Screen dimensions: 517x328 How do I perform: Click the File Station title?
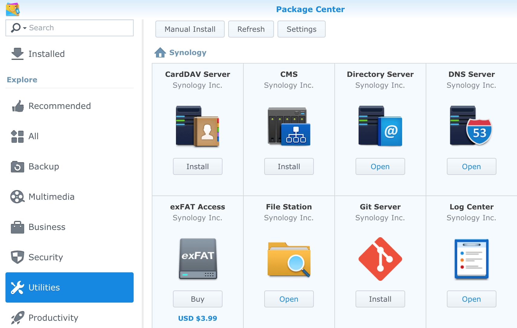[289, 207]
